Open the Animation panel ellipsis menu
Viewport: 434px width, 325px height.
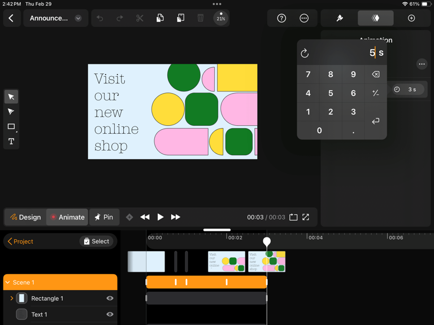pos(422,64)
